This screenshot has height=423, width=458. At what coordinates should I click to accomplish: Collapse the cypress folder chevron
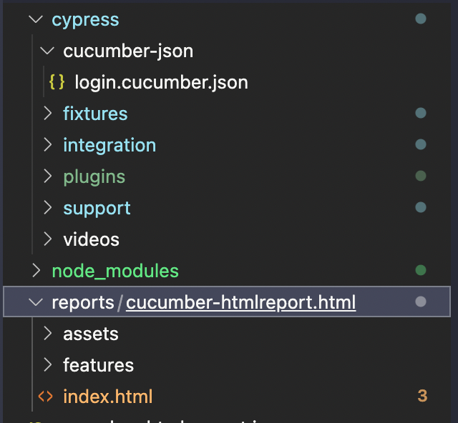click(x=36, y=19)
